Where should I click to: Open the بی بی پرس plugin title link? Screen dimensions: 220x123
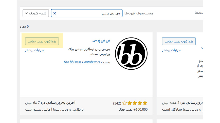pyautogui.click(x=101, y=41)
